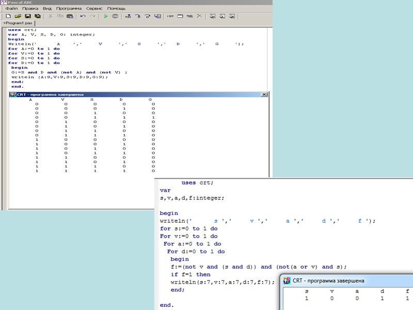The width and height of the screenshot is (413, 310).
Task: Undo the last edit
Action: click(83, 17)
